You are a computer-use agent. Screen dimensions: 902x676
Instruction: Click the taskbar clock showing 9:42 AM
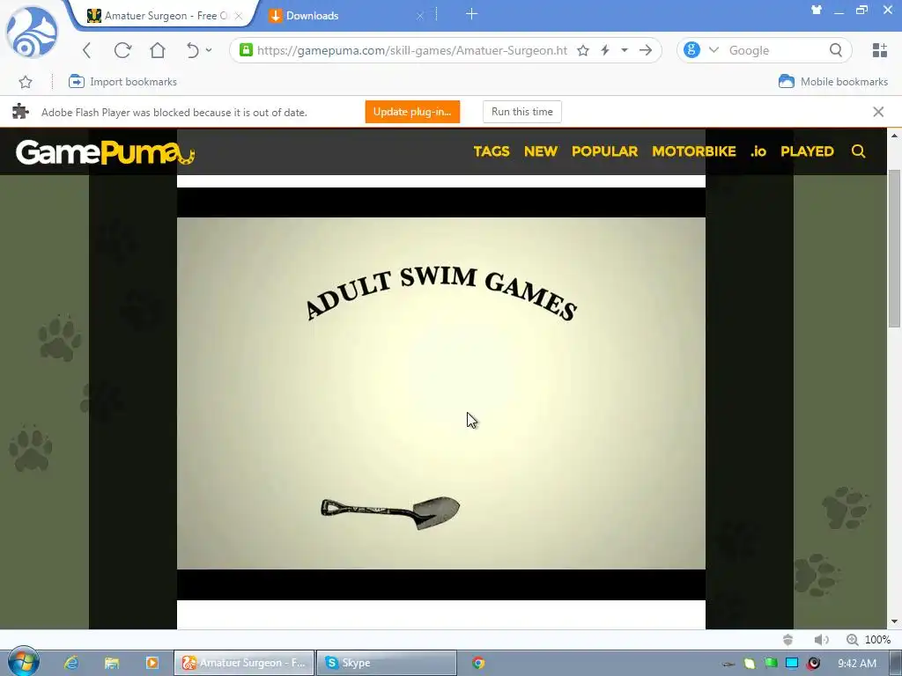pyautogui.click(x=857, y=664)
